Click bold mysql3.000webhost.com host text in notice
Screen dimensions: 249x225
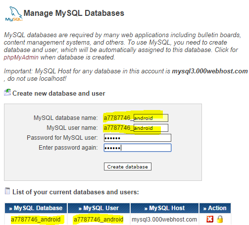[x=210, y=71]
